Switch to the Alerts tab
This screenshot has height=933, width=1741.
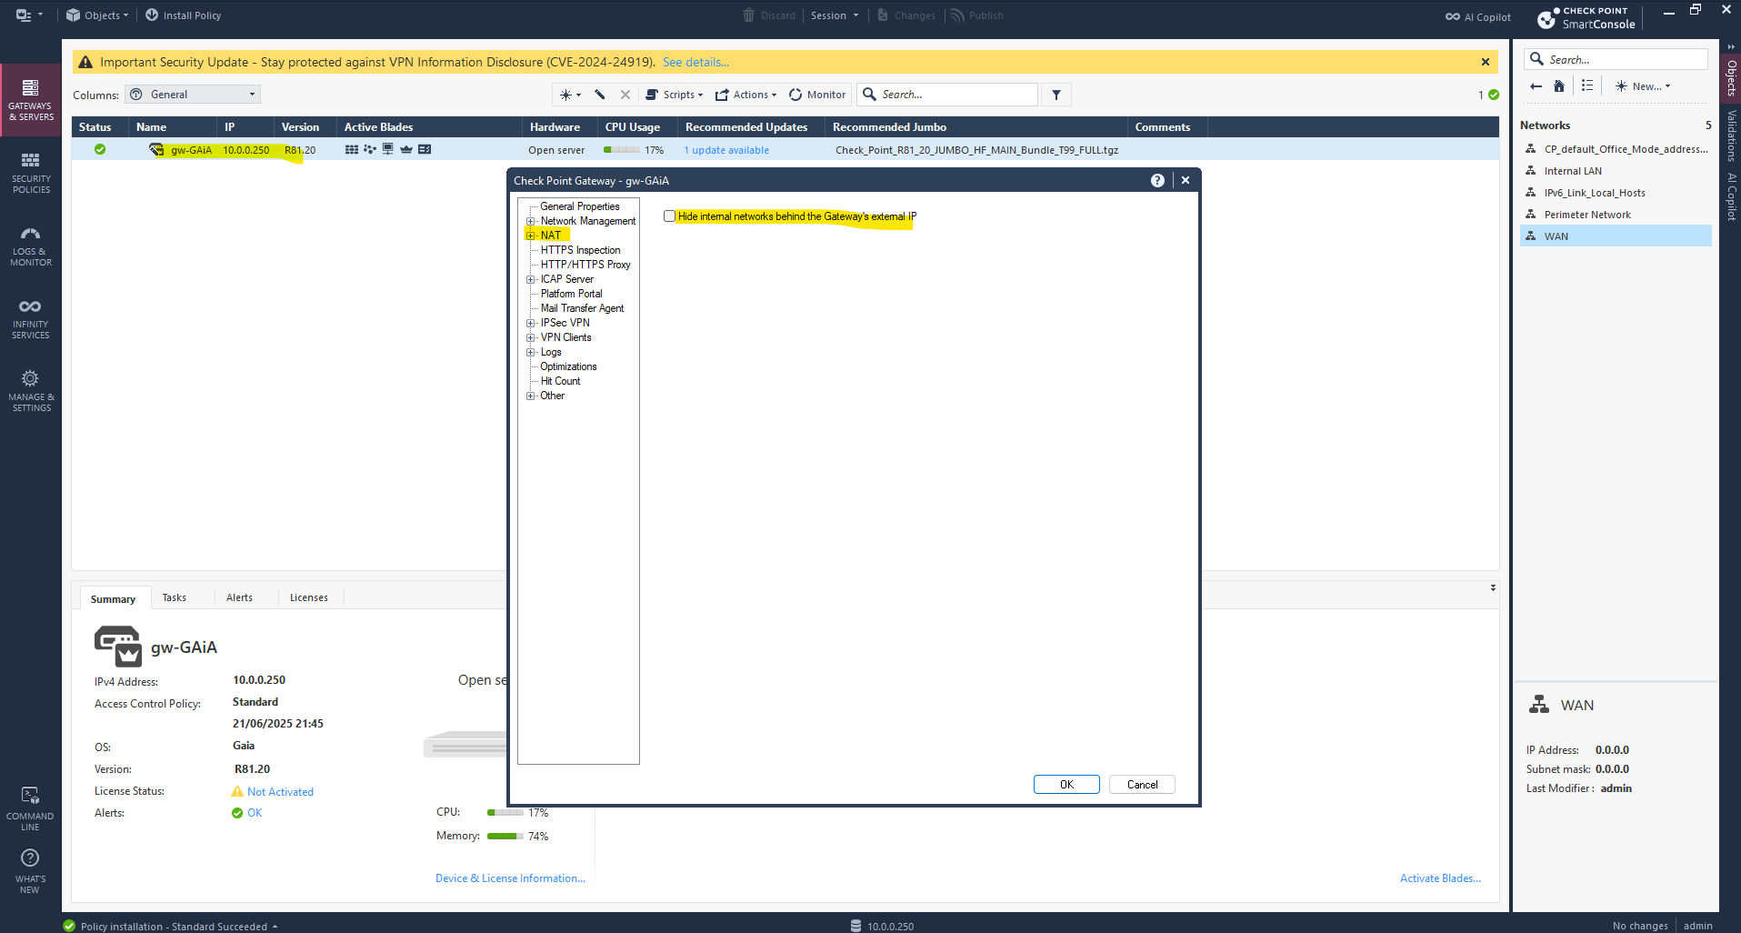point(239,597)
